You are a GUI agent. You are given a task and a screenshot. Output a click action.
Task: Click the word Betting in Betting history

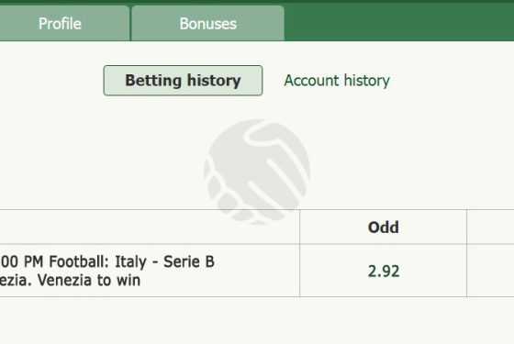click(153, 81)
